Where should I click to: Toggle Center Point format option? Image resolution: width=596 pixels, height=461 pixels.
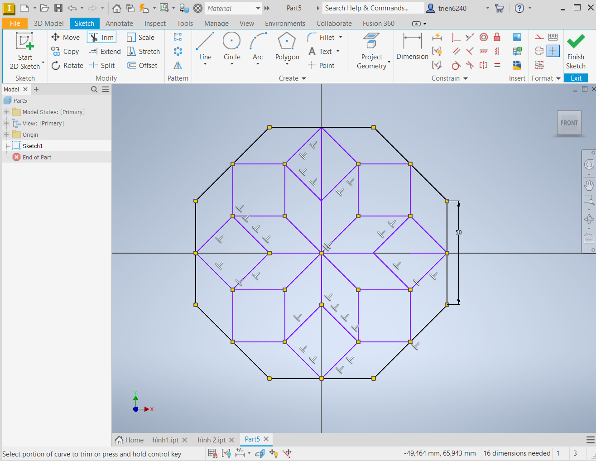coord(553,51)
